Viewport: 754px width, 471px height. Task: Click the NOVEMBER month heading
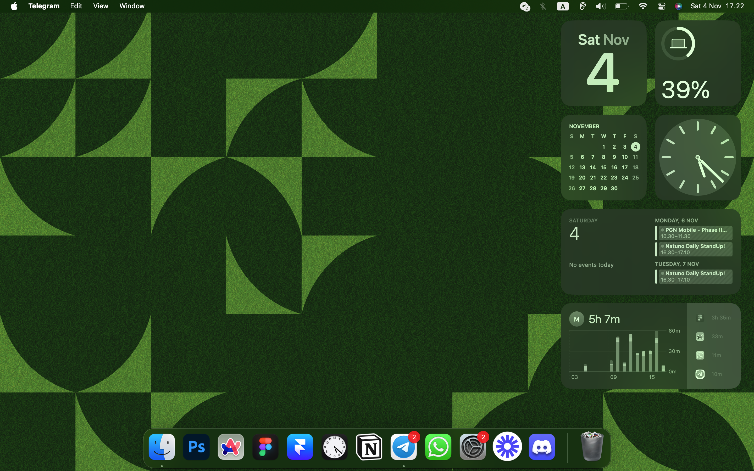pyautogui.click(x=584, y=126)
